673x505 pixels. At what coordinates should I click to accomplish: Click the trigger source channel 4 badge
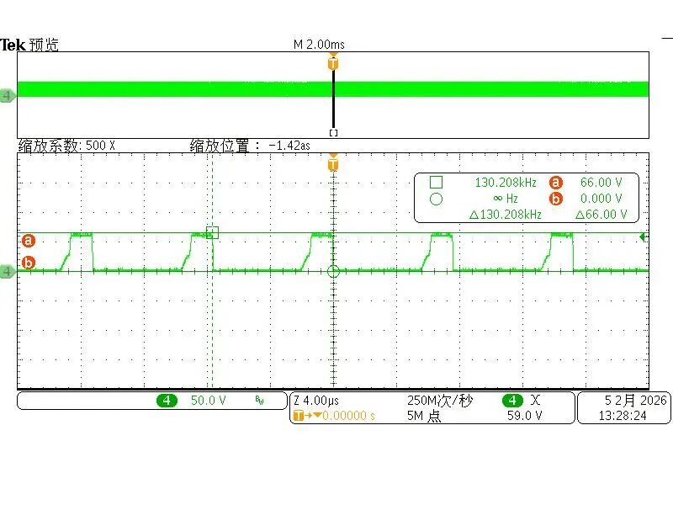point(512,401)
